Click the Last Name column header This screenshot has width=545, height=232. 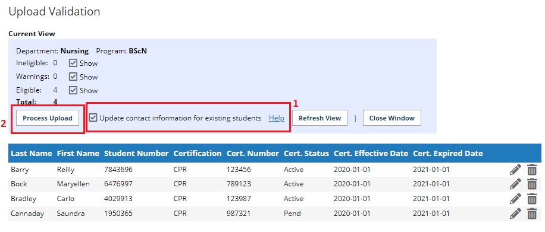coord(32,153)
